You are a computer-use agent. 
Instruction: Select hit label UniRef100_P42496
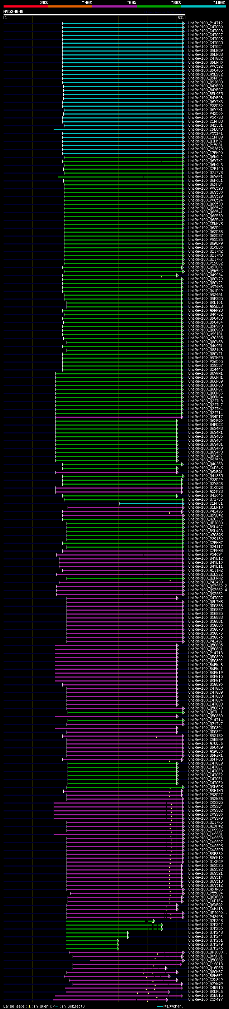[x=205, y=511]
